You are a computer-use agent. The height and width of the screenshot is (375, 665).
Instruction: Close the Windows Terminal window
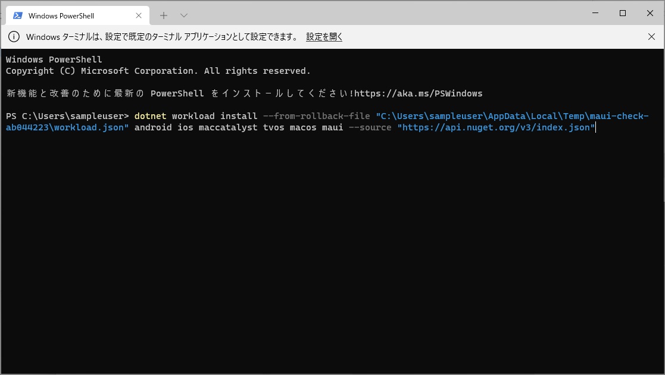point(650,13)
